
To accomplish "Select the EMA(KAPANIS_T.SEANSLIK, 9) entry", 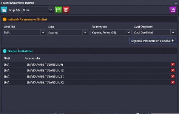I will 45,65.
